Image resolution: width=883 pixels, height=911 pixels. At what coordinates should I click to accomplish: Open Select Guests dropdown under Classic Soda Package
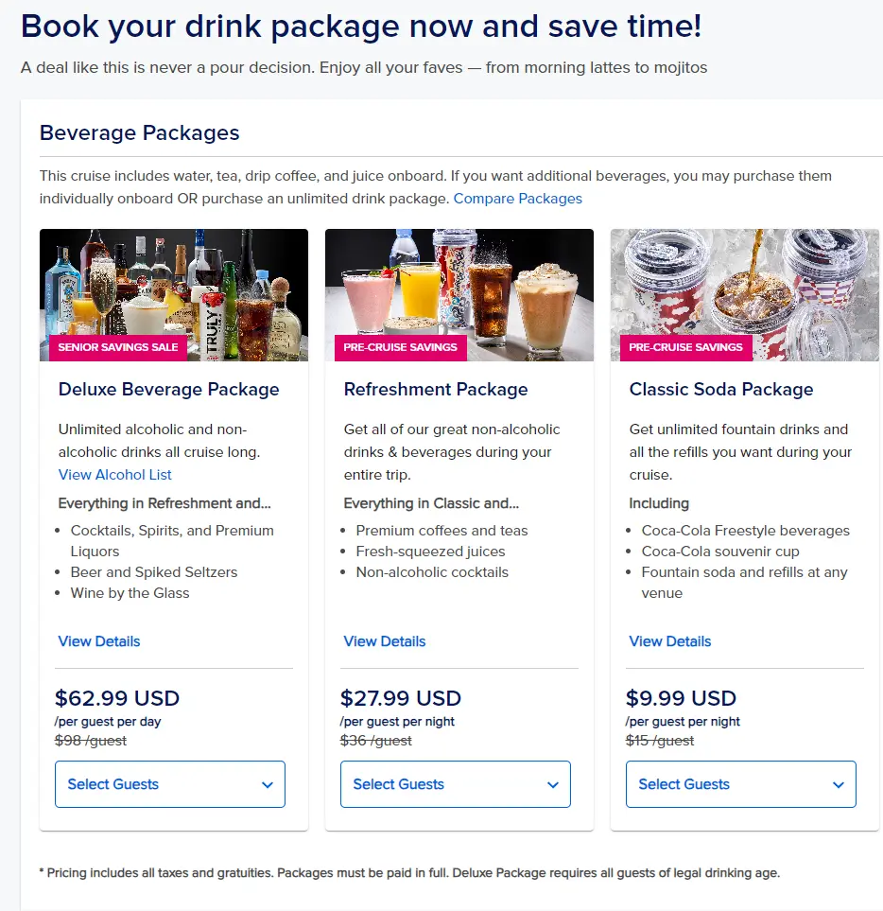740,784
